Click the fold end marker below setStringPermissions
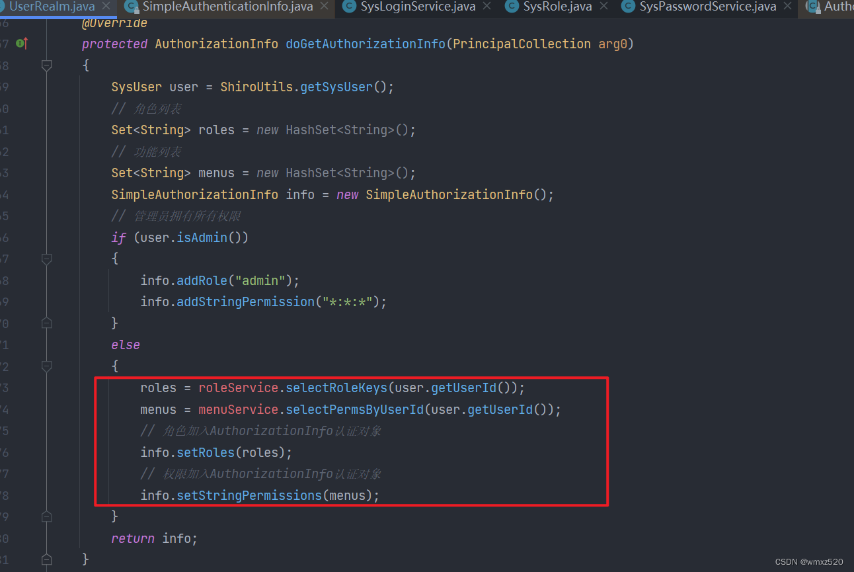Screen dimensions: 854x572 click(46, 516)
